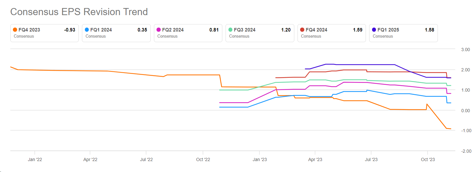Click the green FQ3 2024 legend dot
Screen dimensions: 475x172
tap(230, 30)
